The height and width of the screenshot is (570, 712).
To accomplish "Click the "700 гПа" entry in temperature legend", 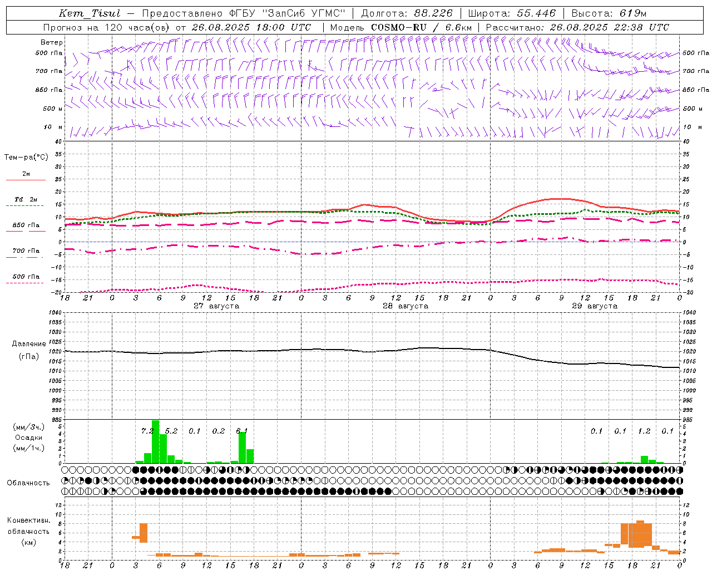I will coord(26,251).
